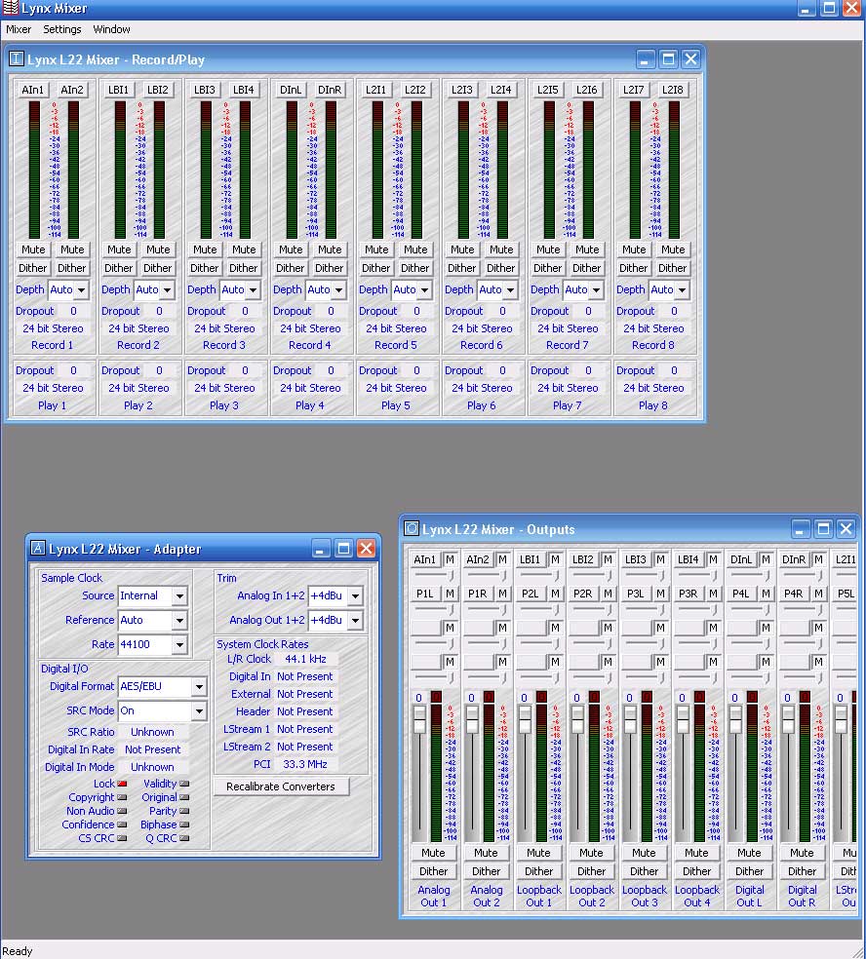Open the Window menu
The image size is (866, 959).
(x=111, y=29)
